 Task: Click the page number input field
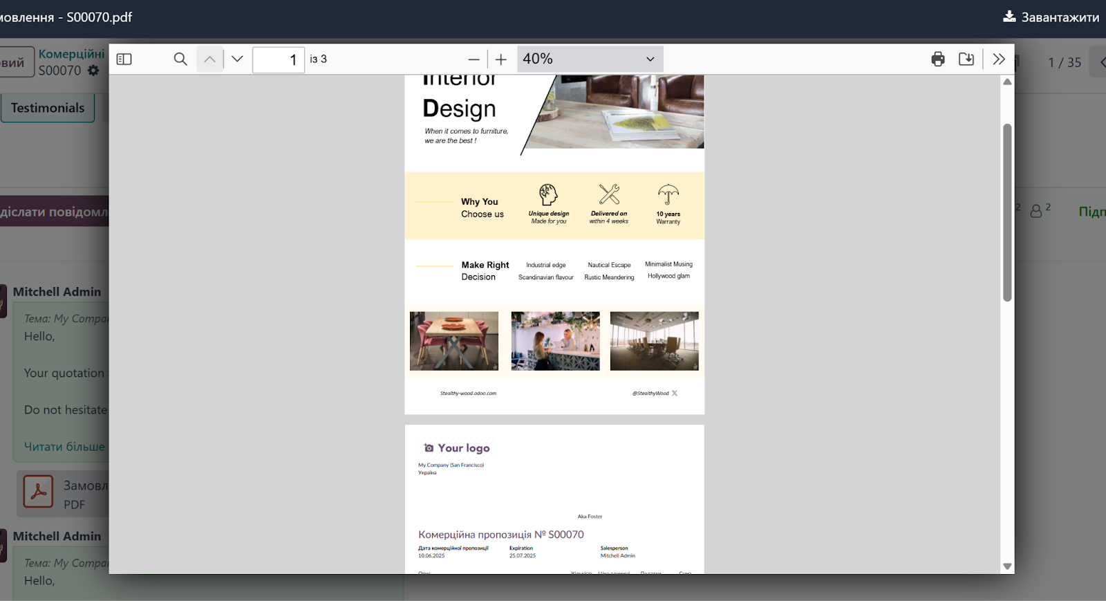(279, 59)
